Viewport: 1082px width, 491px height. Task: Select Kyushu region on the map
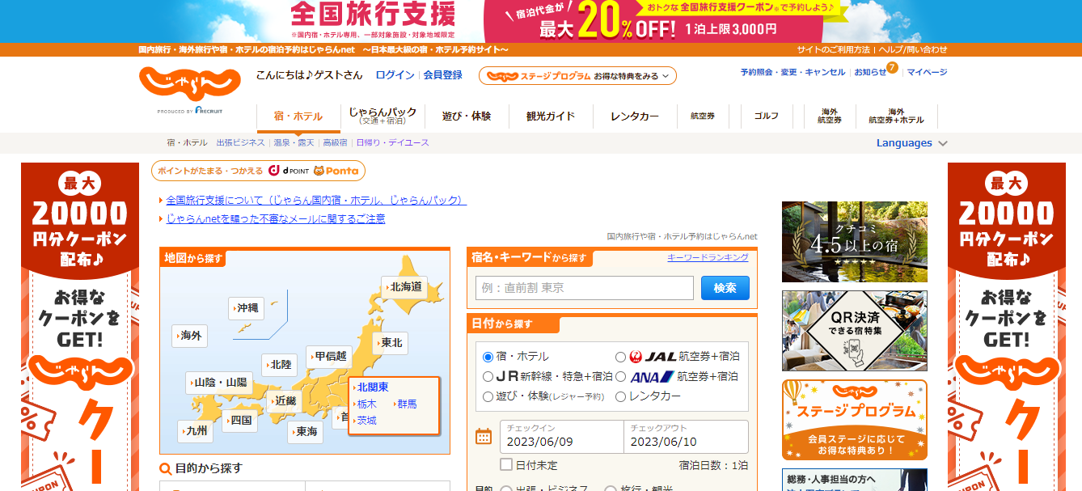pyautogui.click(x=195, y=431)
